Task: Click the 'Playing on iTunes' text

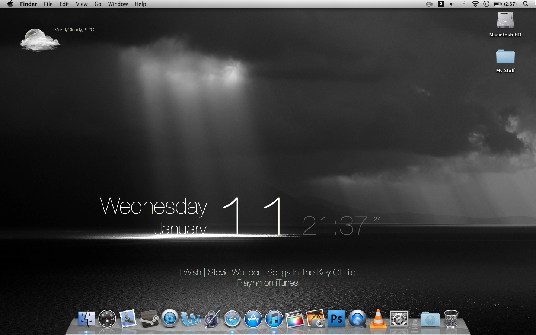Action: [x=268, y=283]
